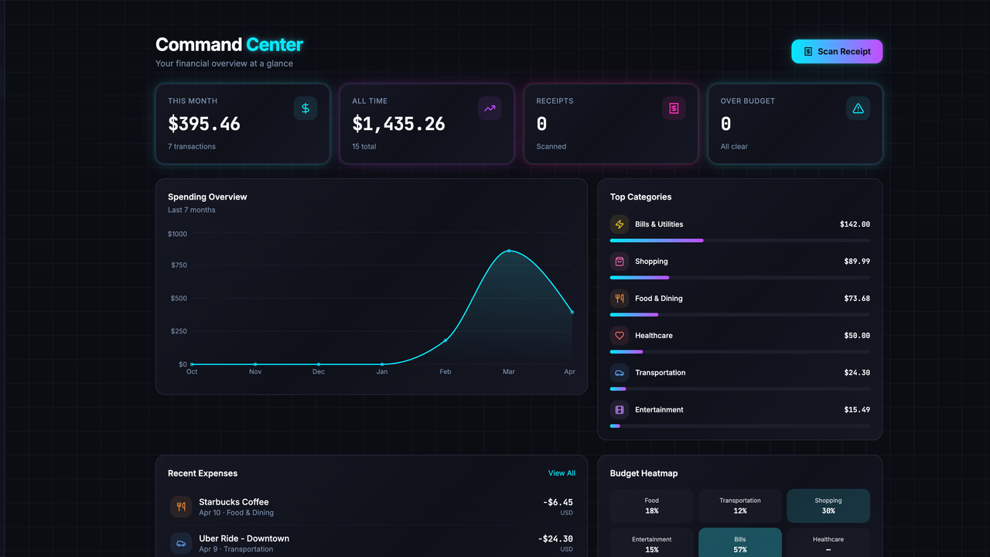Screen dimensions: 990x557
Task: Click the $395.46 This Month amount
Action: click(204, 124)
